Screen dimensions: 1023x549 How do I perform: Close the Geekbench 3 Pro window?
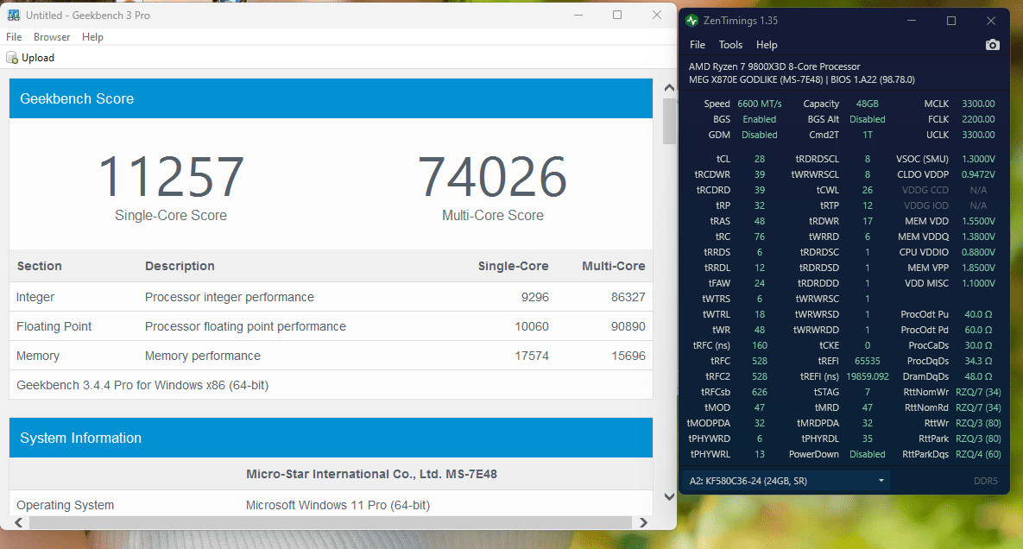657,15
